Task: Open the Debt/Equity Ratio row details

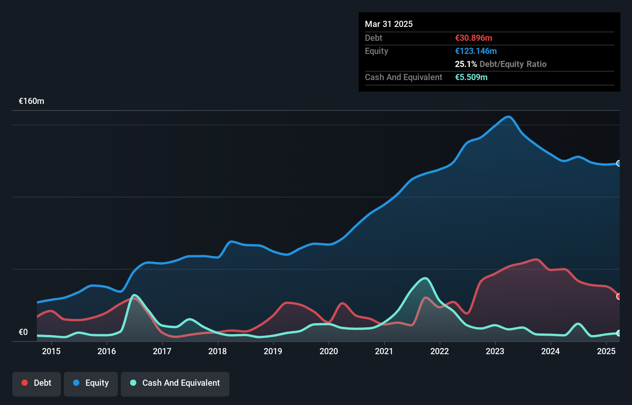Action: (x=500, y=64)
